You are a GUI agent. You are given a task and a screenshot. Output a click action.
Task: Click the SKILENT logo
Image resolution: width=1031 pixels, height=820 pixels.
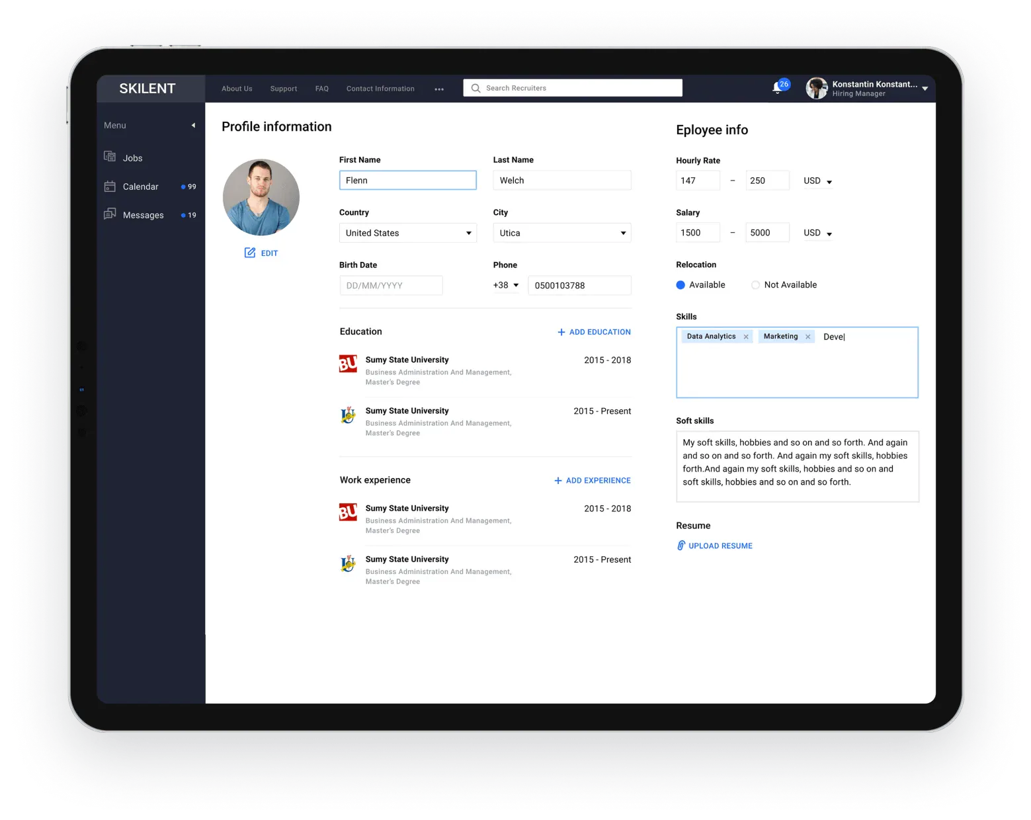(147, 89)
